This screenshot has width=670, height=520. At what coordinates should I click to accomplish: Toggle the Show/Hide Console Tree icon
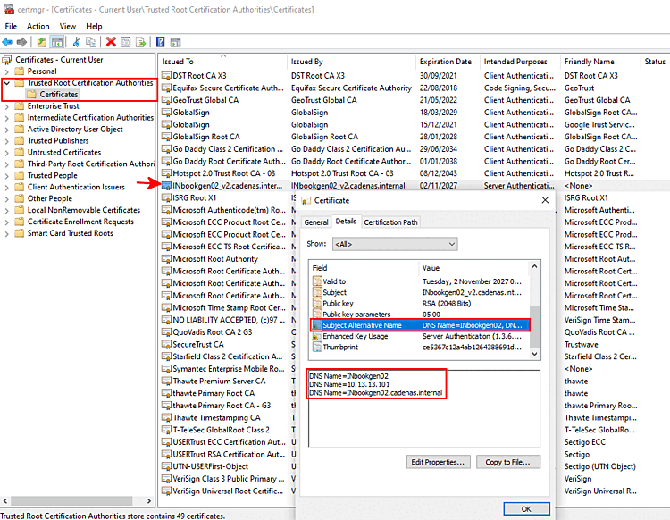click(57, 42)
